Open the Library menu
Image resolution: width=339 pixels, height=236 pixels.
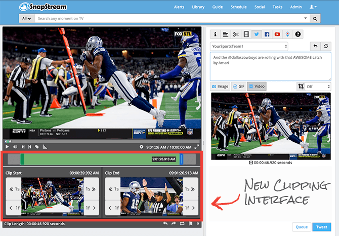pyautogui.click(x=198, y=7)
